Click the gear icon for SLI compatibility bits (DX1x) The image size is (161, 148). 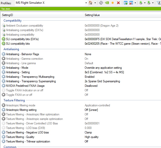pos(4,39)
